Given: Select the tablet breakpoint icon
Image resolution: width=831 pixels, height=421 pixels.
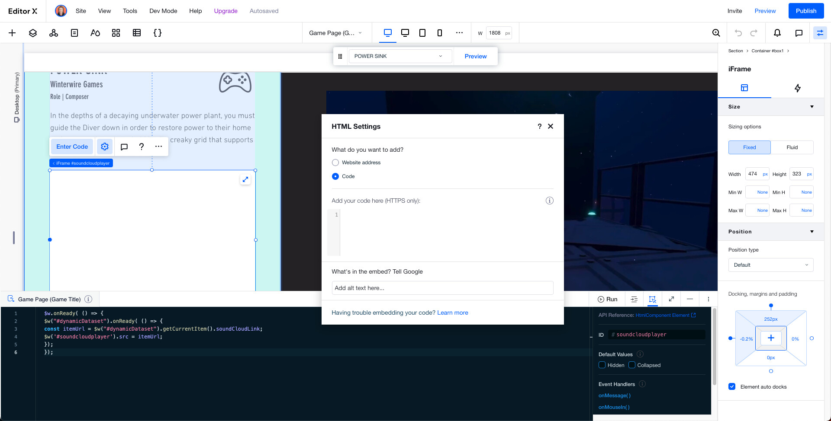Looking at the screenshot, I should click(422, 33).
